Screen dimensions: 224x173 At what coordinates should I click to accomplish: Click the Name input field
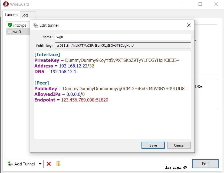[x=123, y=37]
